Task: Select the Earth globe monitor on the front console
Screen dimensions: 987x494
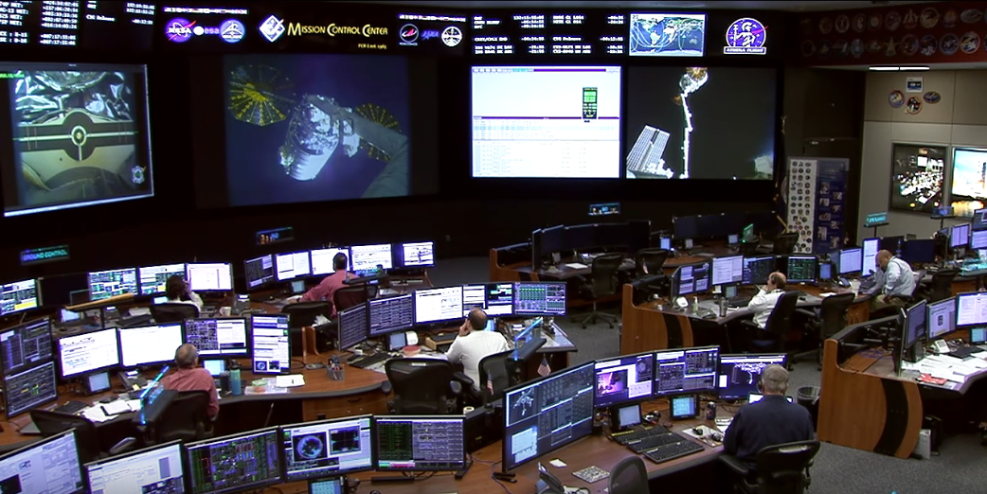Action: point(327,447)
